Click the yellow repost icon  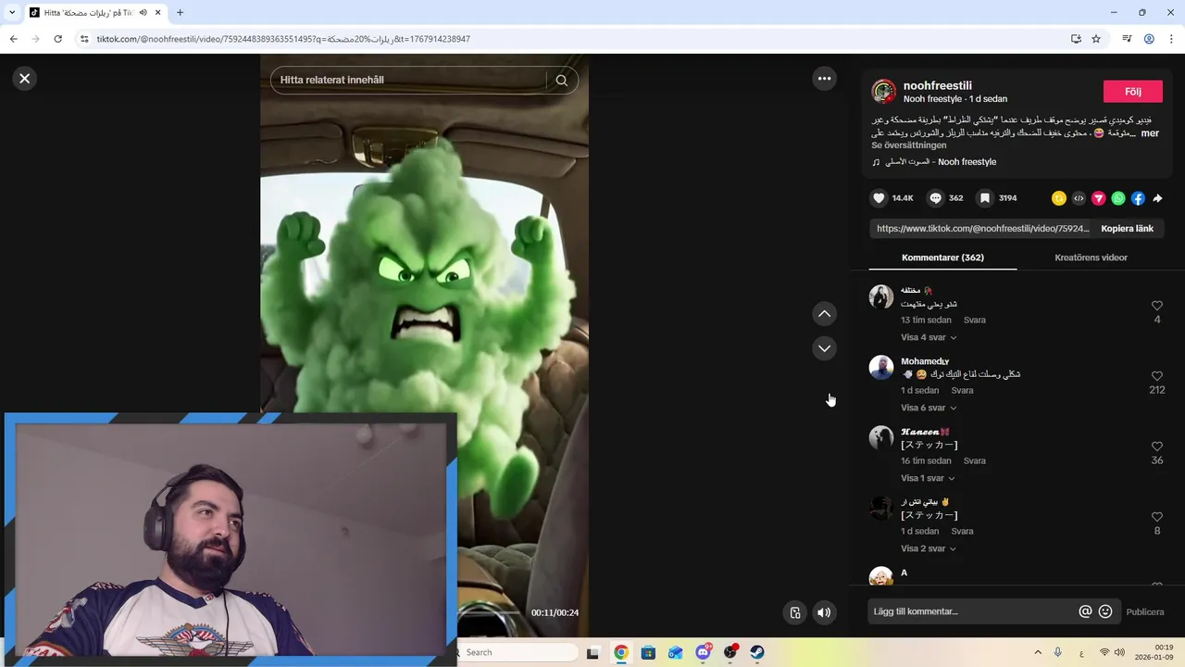pos(1059,198)
